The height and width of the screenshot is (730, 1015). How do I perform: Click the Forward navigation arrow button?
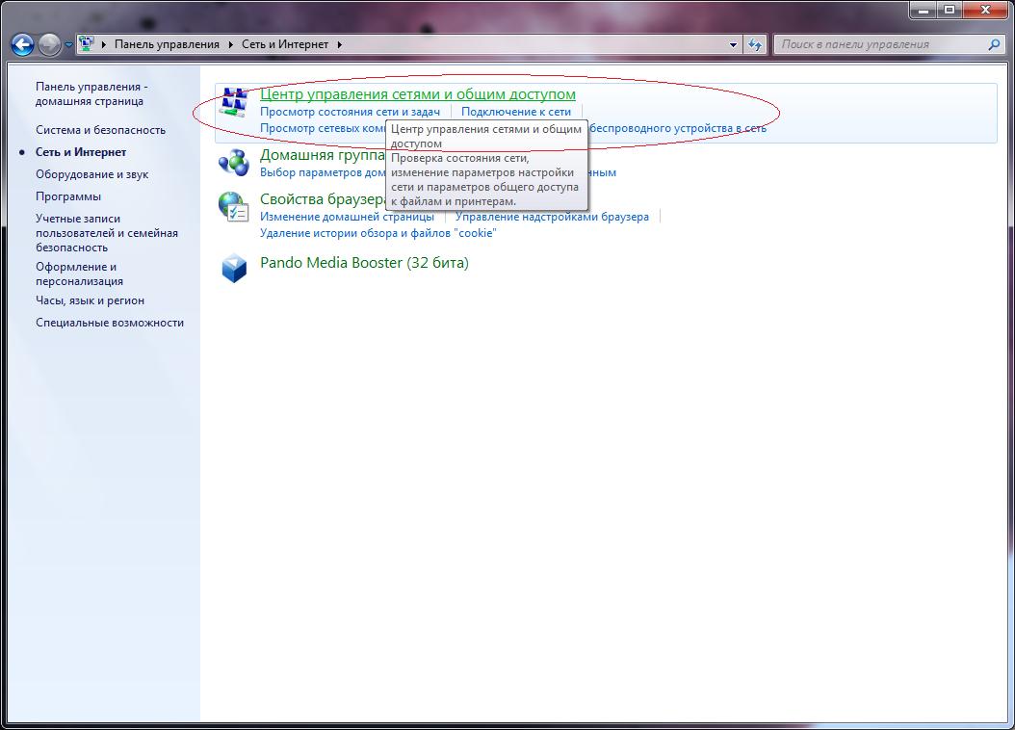[x=49, y=44]
